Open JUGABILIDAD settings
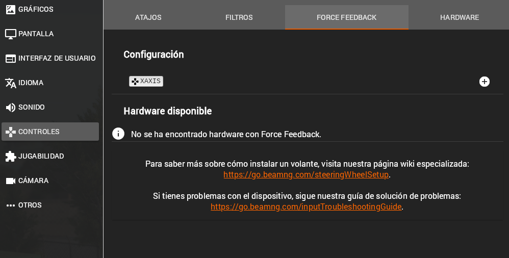The width and height of the screenshot is (509, 258). 50,156
